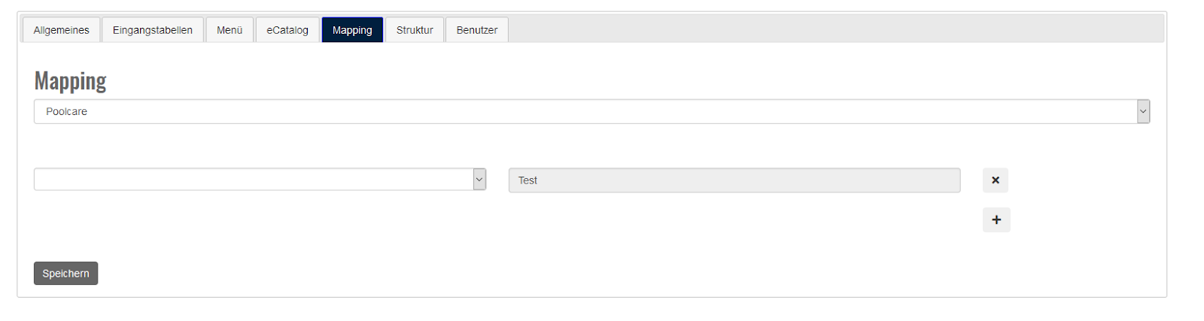Switch to the Eingangstabellen tab
The image size is (1204, 321).
tap(152, 30)
